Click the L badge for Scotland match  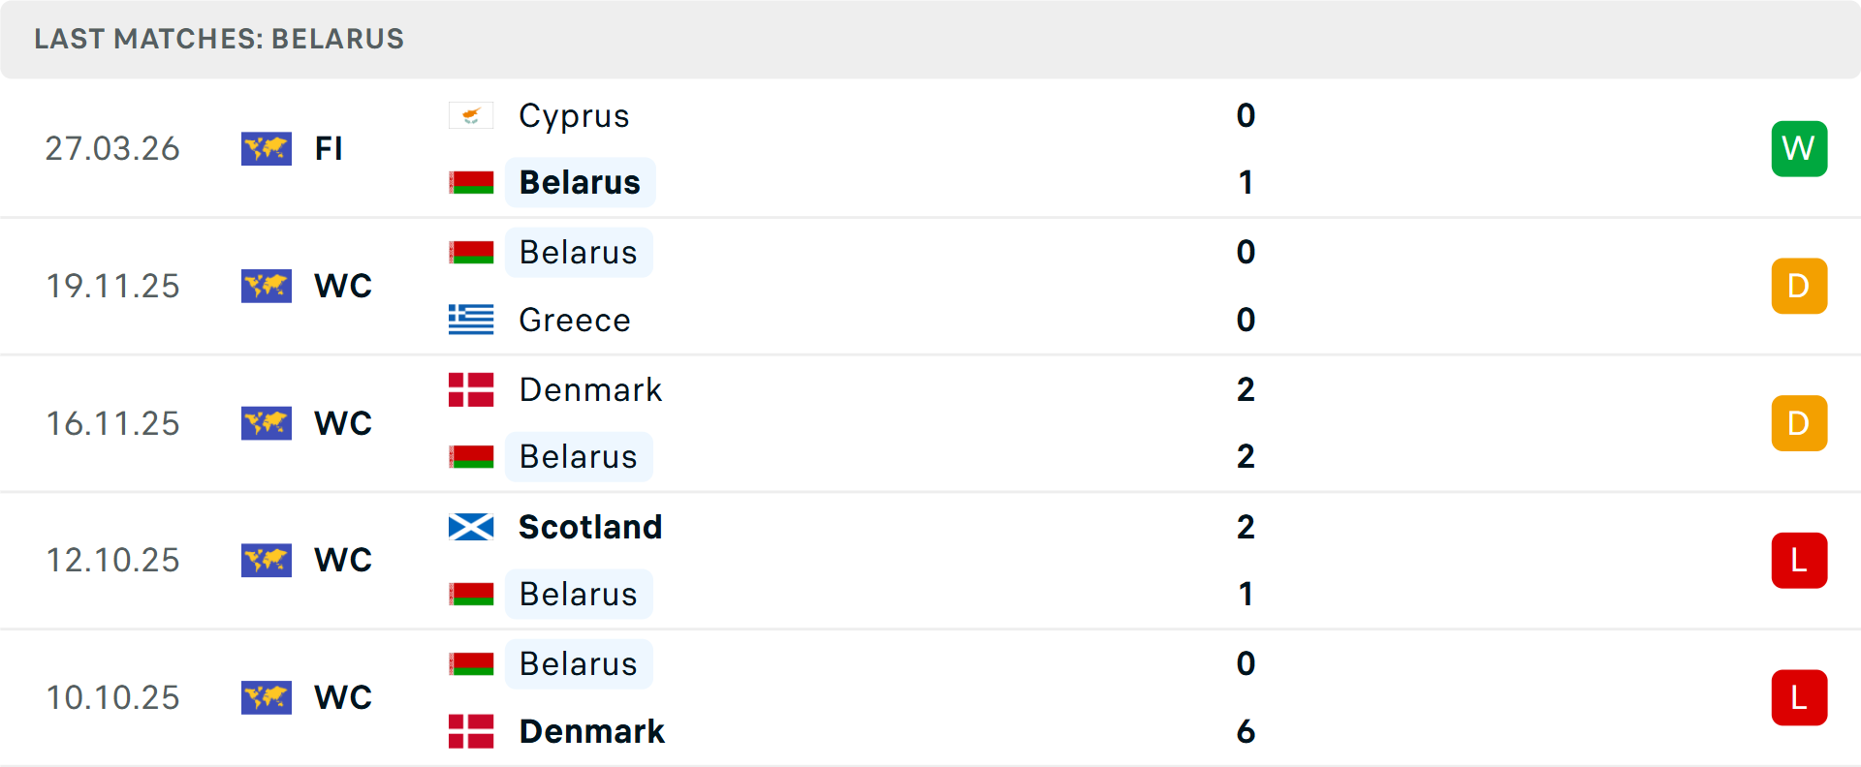[1799, 560]
